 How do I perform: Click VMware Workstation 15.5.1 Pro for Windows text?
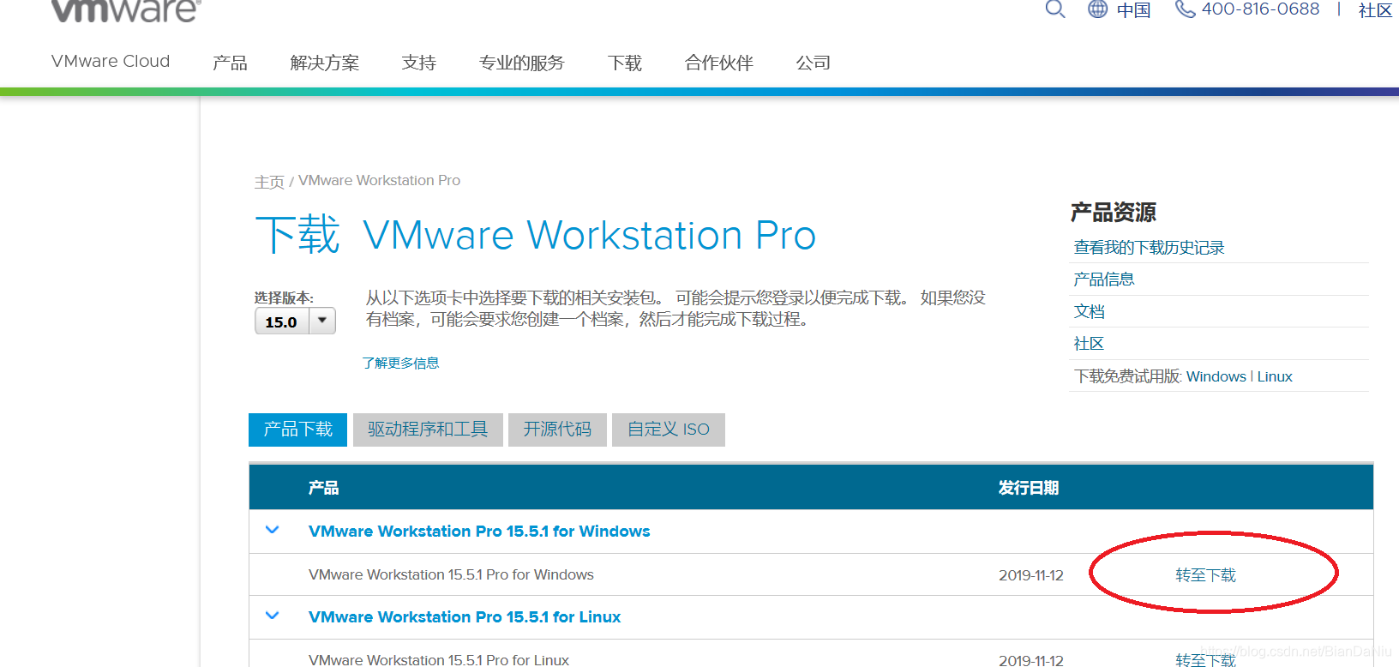pyautogui.click(x=451, y=574)
